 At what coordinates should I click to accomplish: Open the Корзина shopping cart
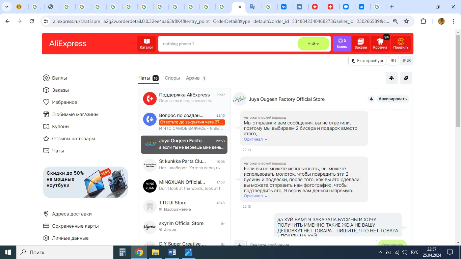[380, 44]
